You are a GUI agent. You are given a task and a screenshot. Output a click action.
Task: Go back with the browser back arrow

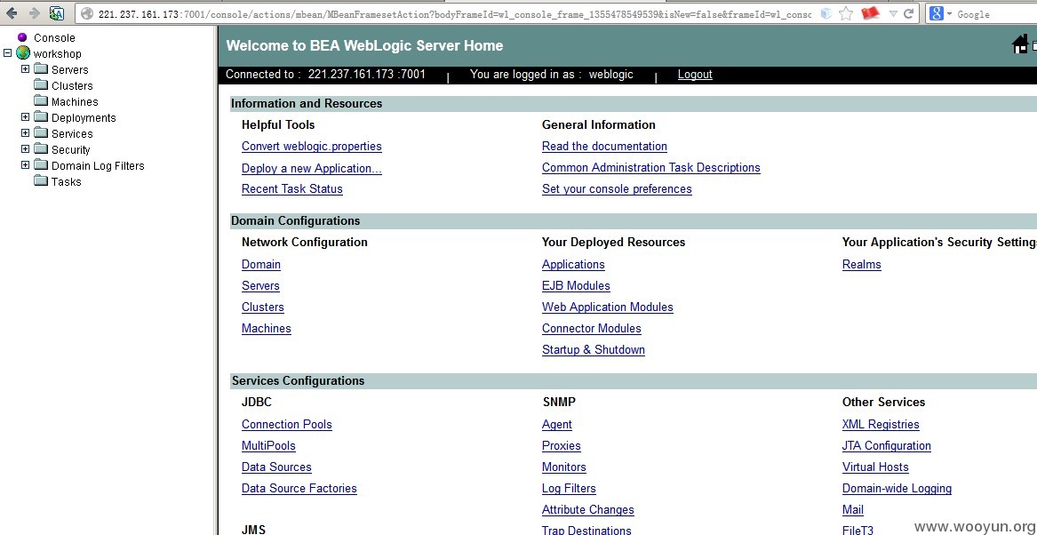click(x=12, y=13)
